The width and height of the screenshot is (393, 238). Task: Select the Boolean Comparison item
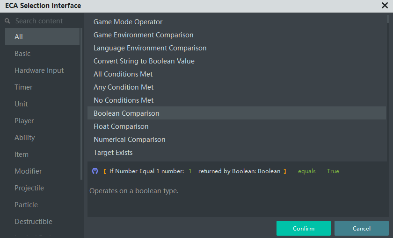(126, 113)
